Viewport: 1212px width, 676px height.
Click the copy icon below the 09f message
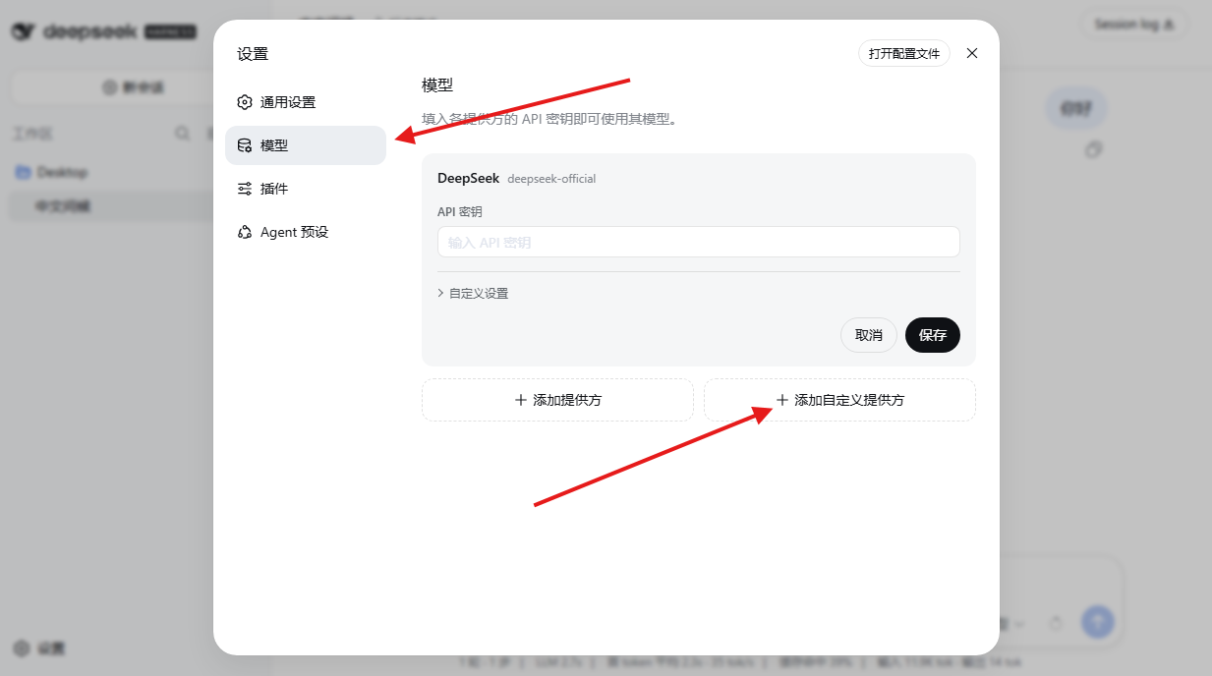click(1093, 149)
